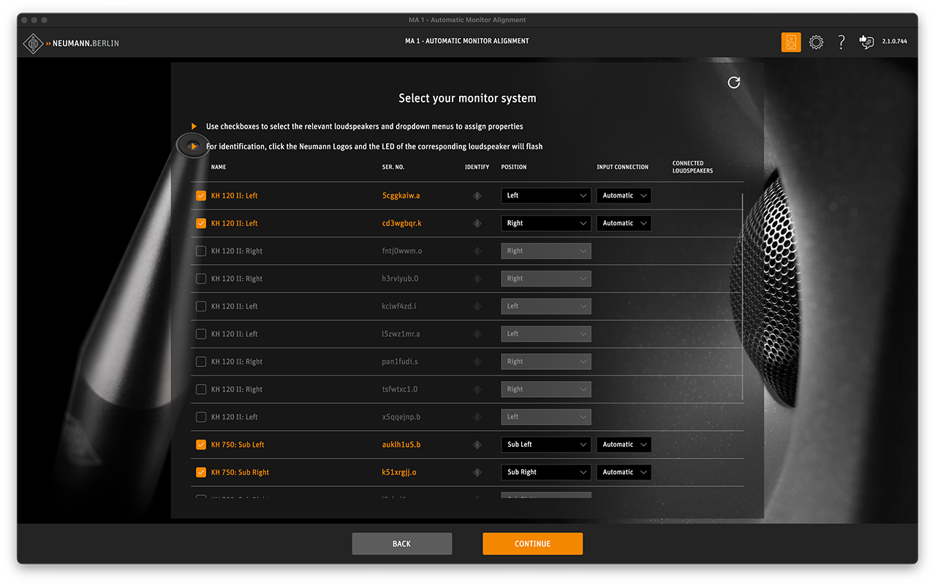
Task: Click the BACK button
Action: tap(401, 543)
